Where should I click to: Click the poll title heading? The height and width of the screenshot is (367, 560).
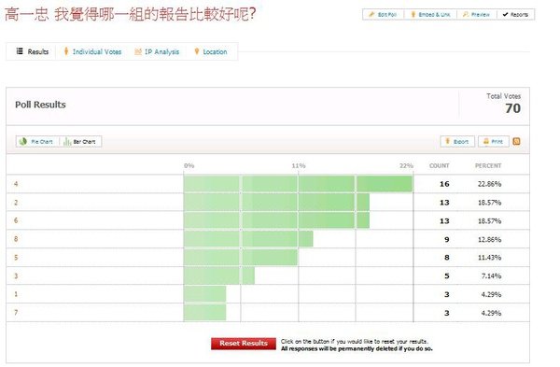[131, 15]
